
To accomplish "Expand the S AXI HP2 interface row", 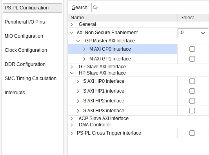I will (x=78, y=101).
